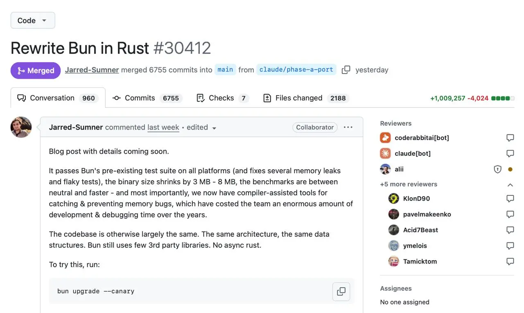This screenshot has width=524, height=313.
Task: Click the claude[bot] avatar icon
Action: (x=385, y=154)
